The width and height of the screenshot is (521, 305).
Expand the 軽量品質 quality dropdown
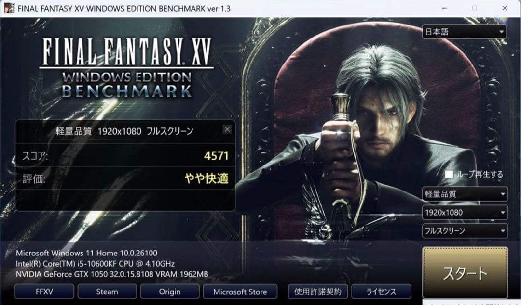[465, 194]
